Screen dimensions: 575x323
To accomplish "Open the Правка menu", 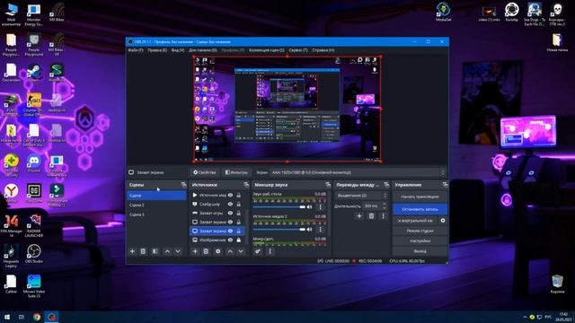I will point(157,50).
